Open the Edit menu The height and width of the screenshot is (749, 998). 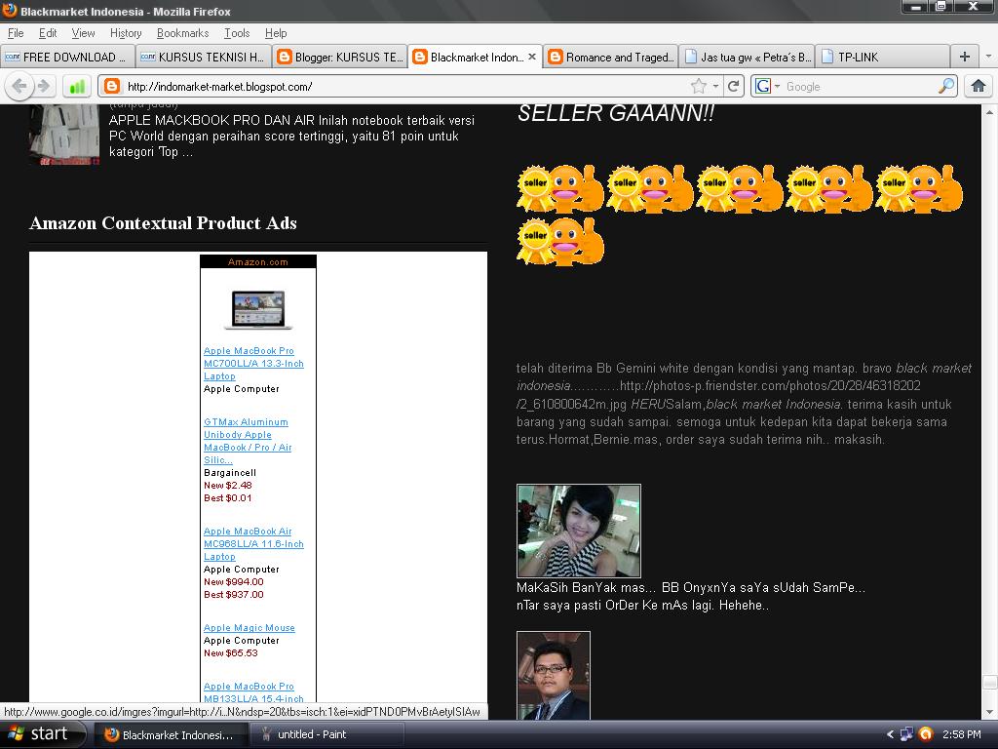tap(48, 33)
